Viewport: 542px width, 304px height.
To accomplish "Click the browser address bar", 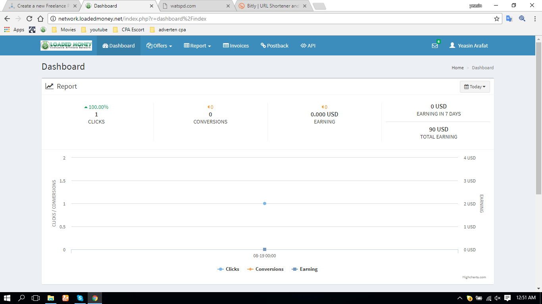I will coord(270,19).
